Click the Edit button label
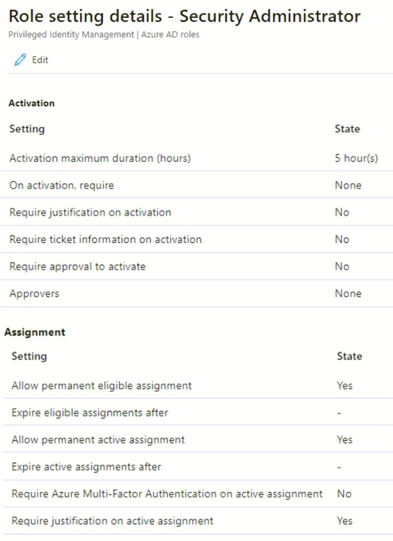This screenshot has height=541, width=393. point(40,60)
